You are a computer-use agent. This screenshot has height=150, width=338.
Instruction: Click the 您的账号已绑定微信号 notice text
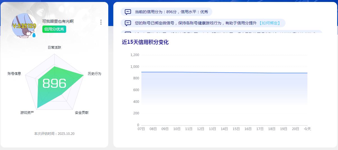coord(196,23)
